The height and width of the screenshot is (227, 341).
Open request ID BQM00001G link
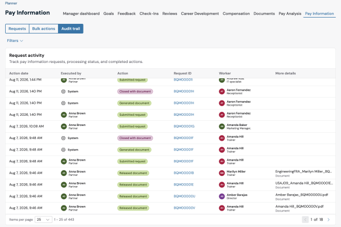pos(184,127)
